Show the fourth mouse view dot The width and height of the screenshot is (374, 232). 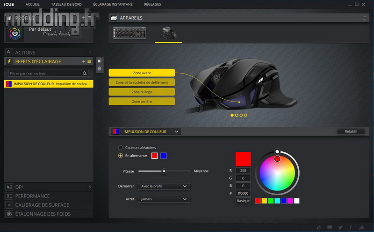coord(246,115)
